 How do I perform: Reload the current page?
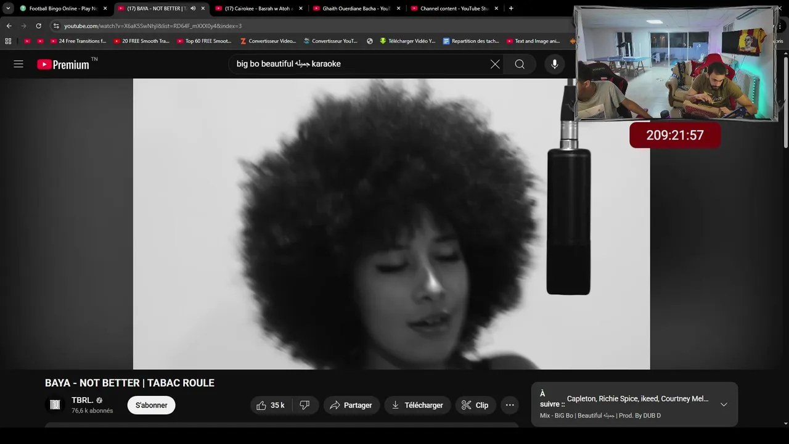click(38, 26)
